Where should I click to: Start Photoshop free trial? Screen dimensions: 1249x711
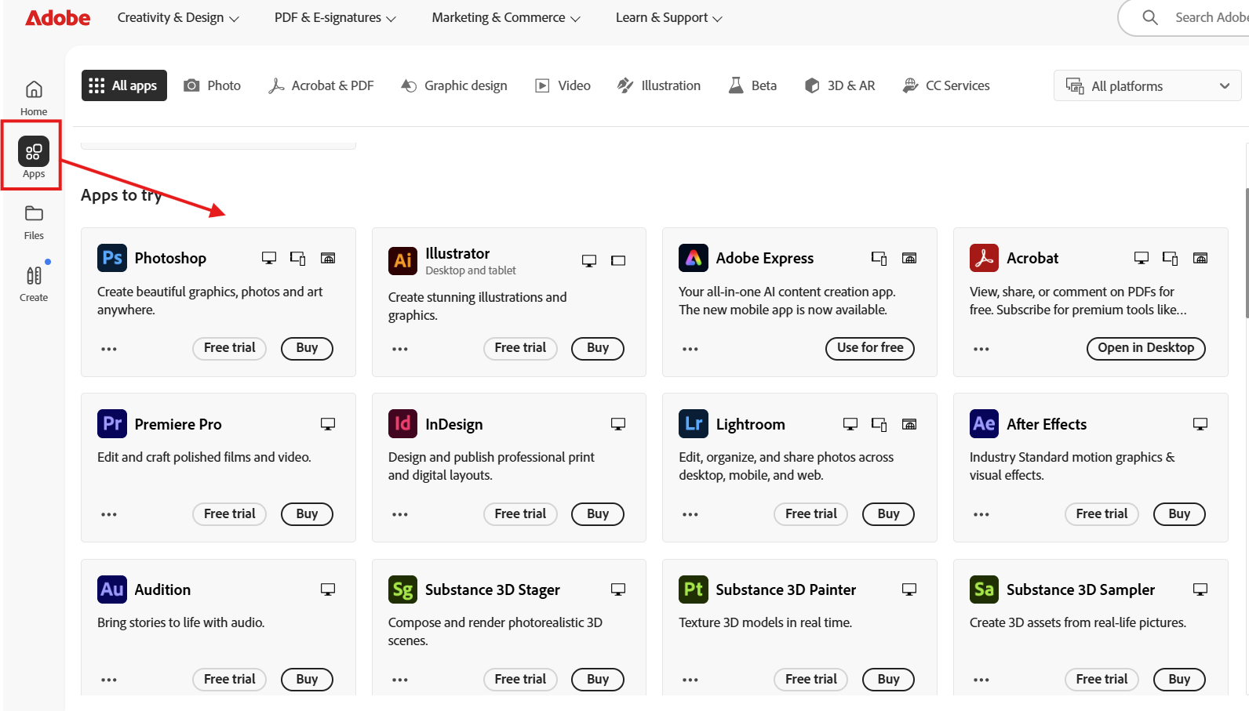point(230,348)
